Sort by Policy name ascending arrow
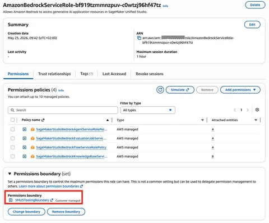Screen dimensions: 269x223 click(108, 120)
